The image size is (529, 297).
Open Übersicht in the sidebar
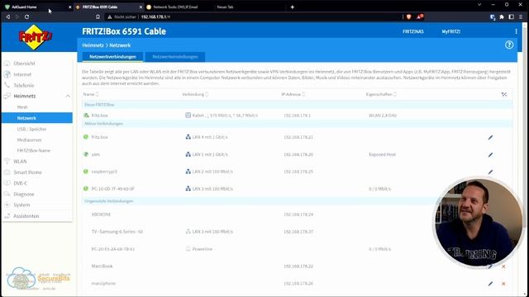coord(24,64)
